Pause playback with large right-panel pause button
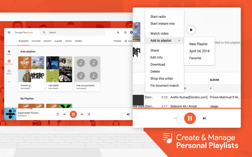This screenshot has height=157, width=252. pos(189,118)
